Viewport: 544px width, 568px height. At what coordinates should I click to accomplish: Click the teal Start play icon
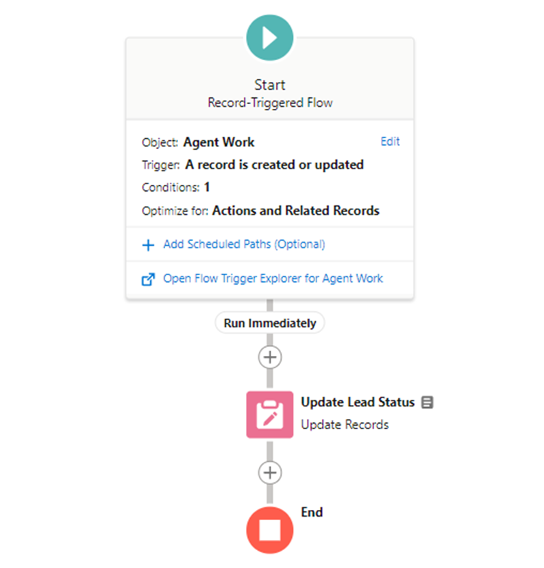tap(269, 38)
